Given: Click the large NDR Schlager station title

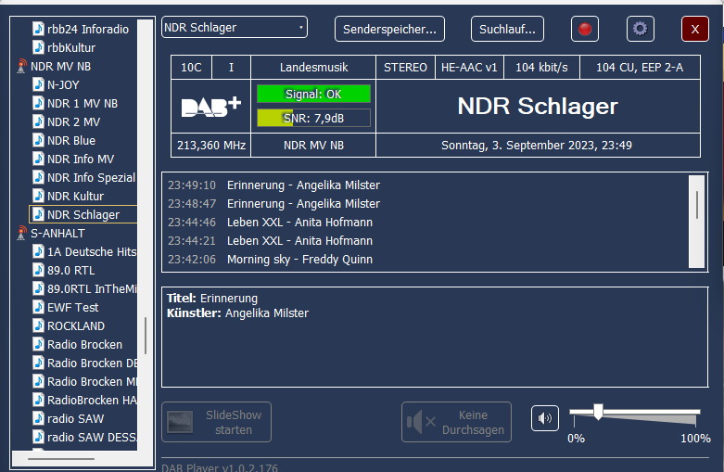Looking at the screenshot, I should [538, 107].
